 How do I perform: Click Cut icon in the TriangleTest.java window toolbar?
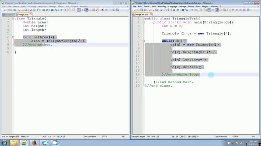tap(161, 10)
